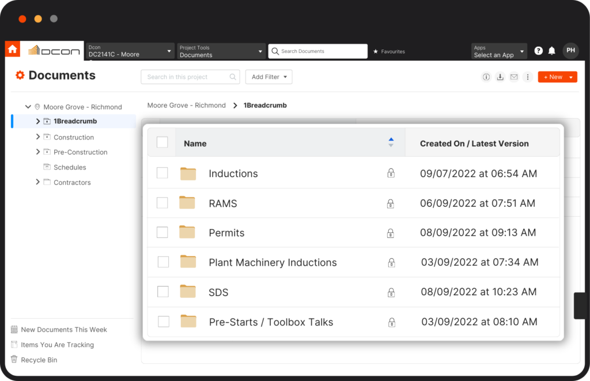
Task: Expand the 1Breadcrumb folder chevron
Action: 37,121
